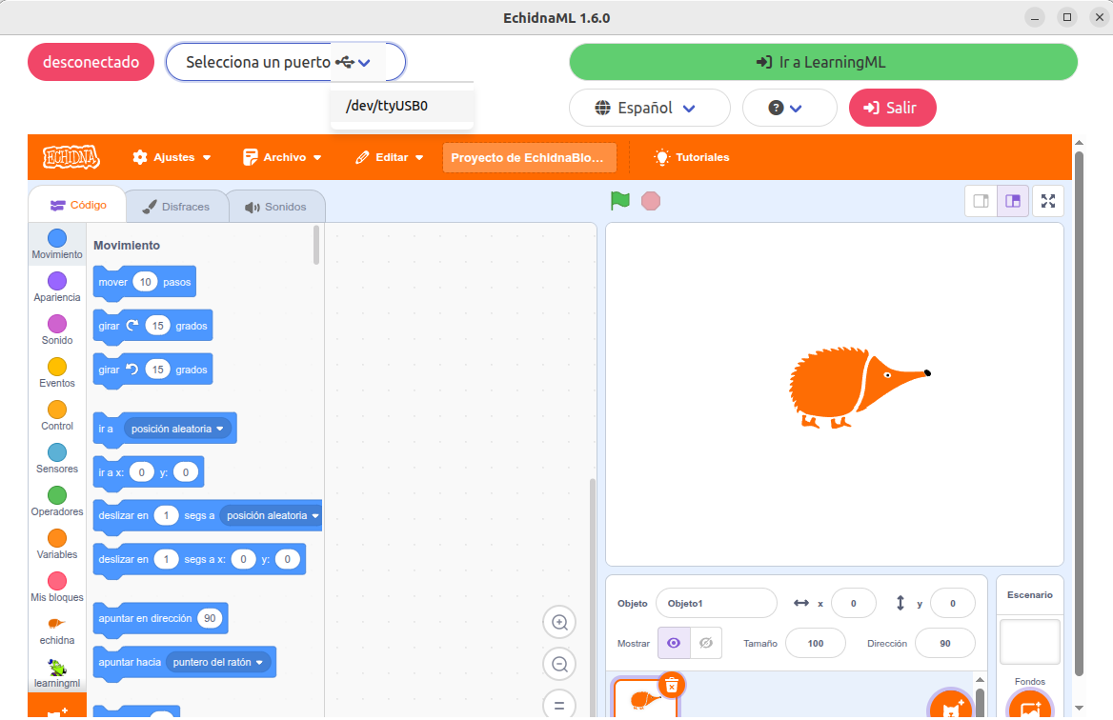Switch to the Disfraces tab
Image resolution: width=1113 pixels, height=720 pixels.
coord(176,207)
